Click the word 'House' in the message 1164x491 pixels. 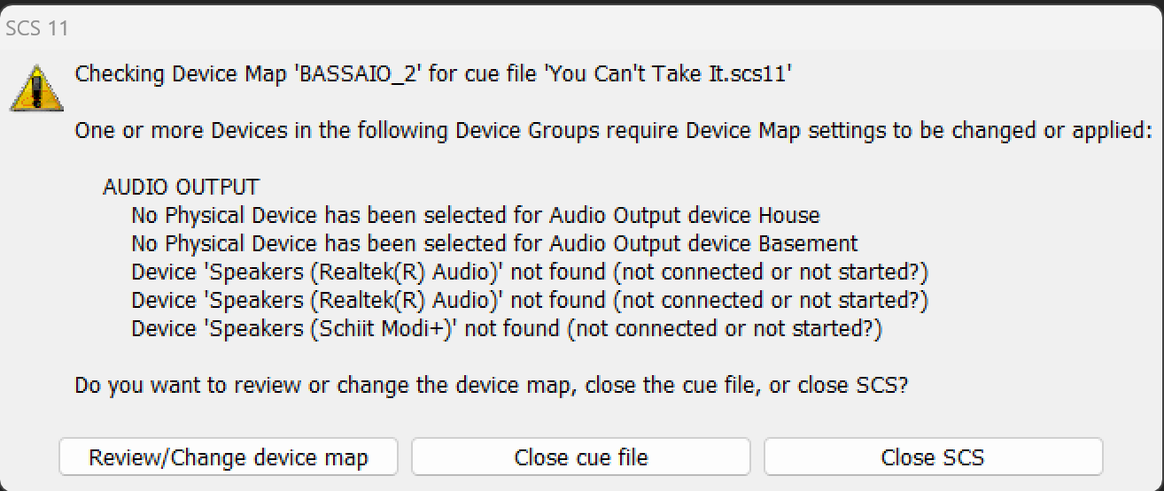click(789, 215)
